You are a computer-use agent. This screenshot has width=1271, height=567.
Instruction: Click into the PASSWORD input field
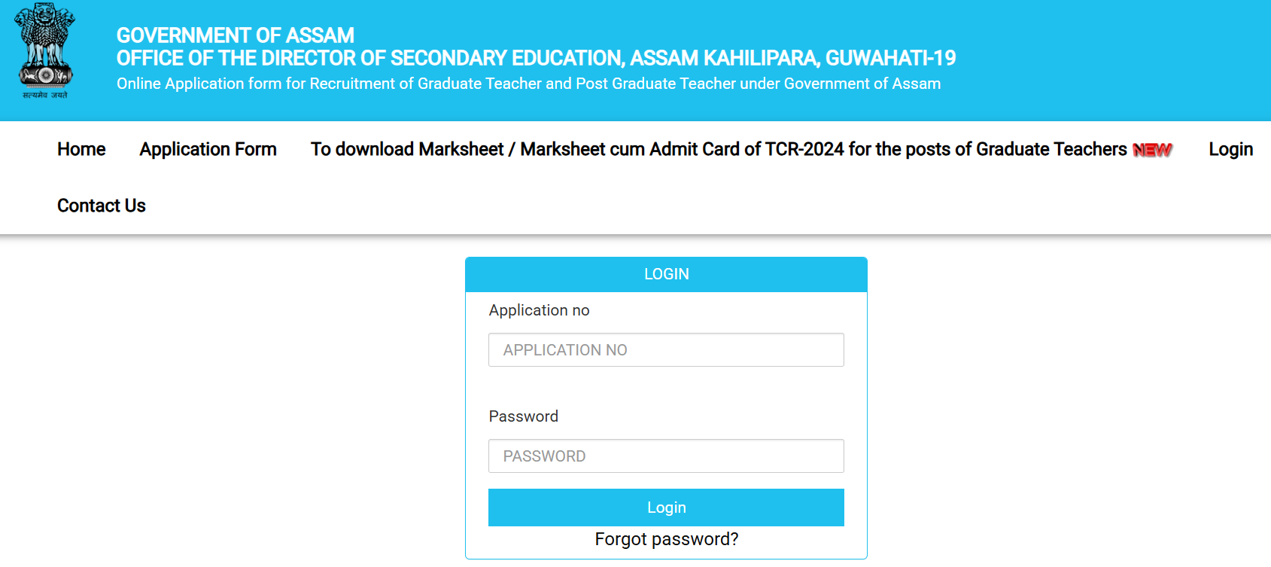pos(666,456)
